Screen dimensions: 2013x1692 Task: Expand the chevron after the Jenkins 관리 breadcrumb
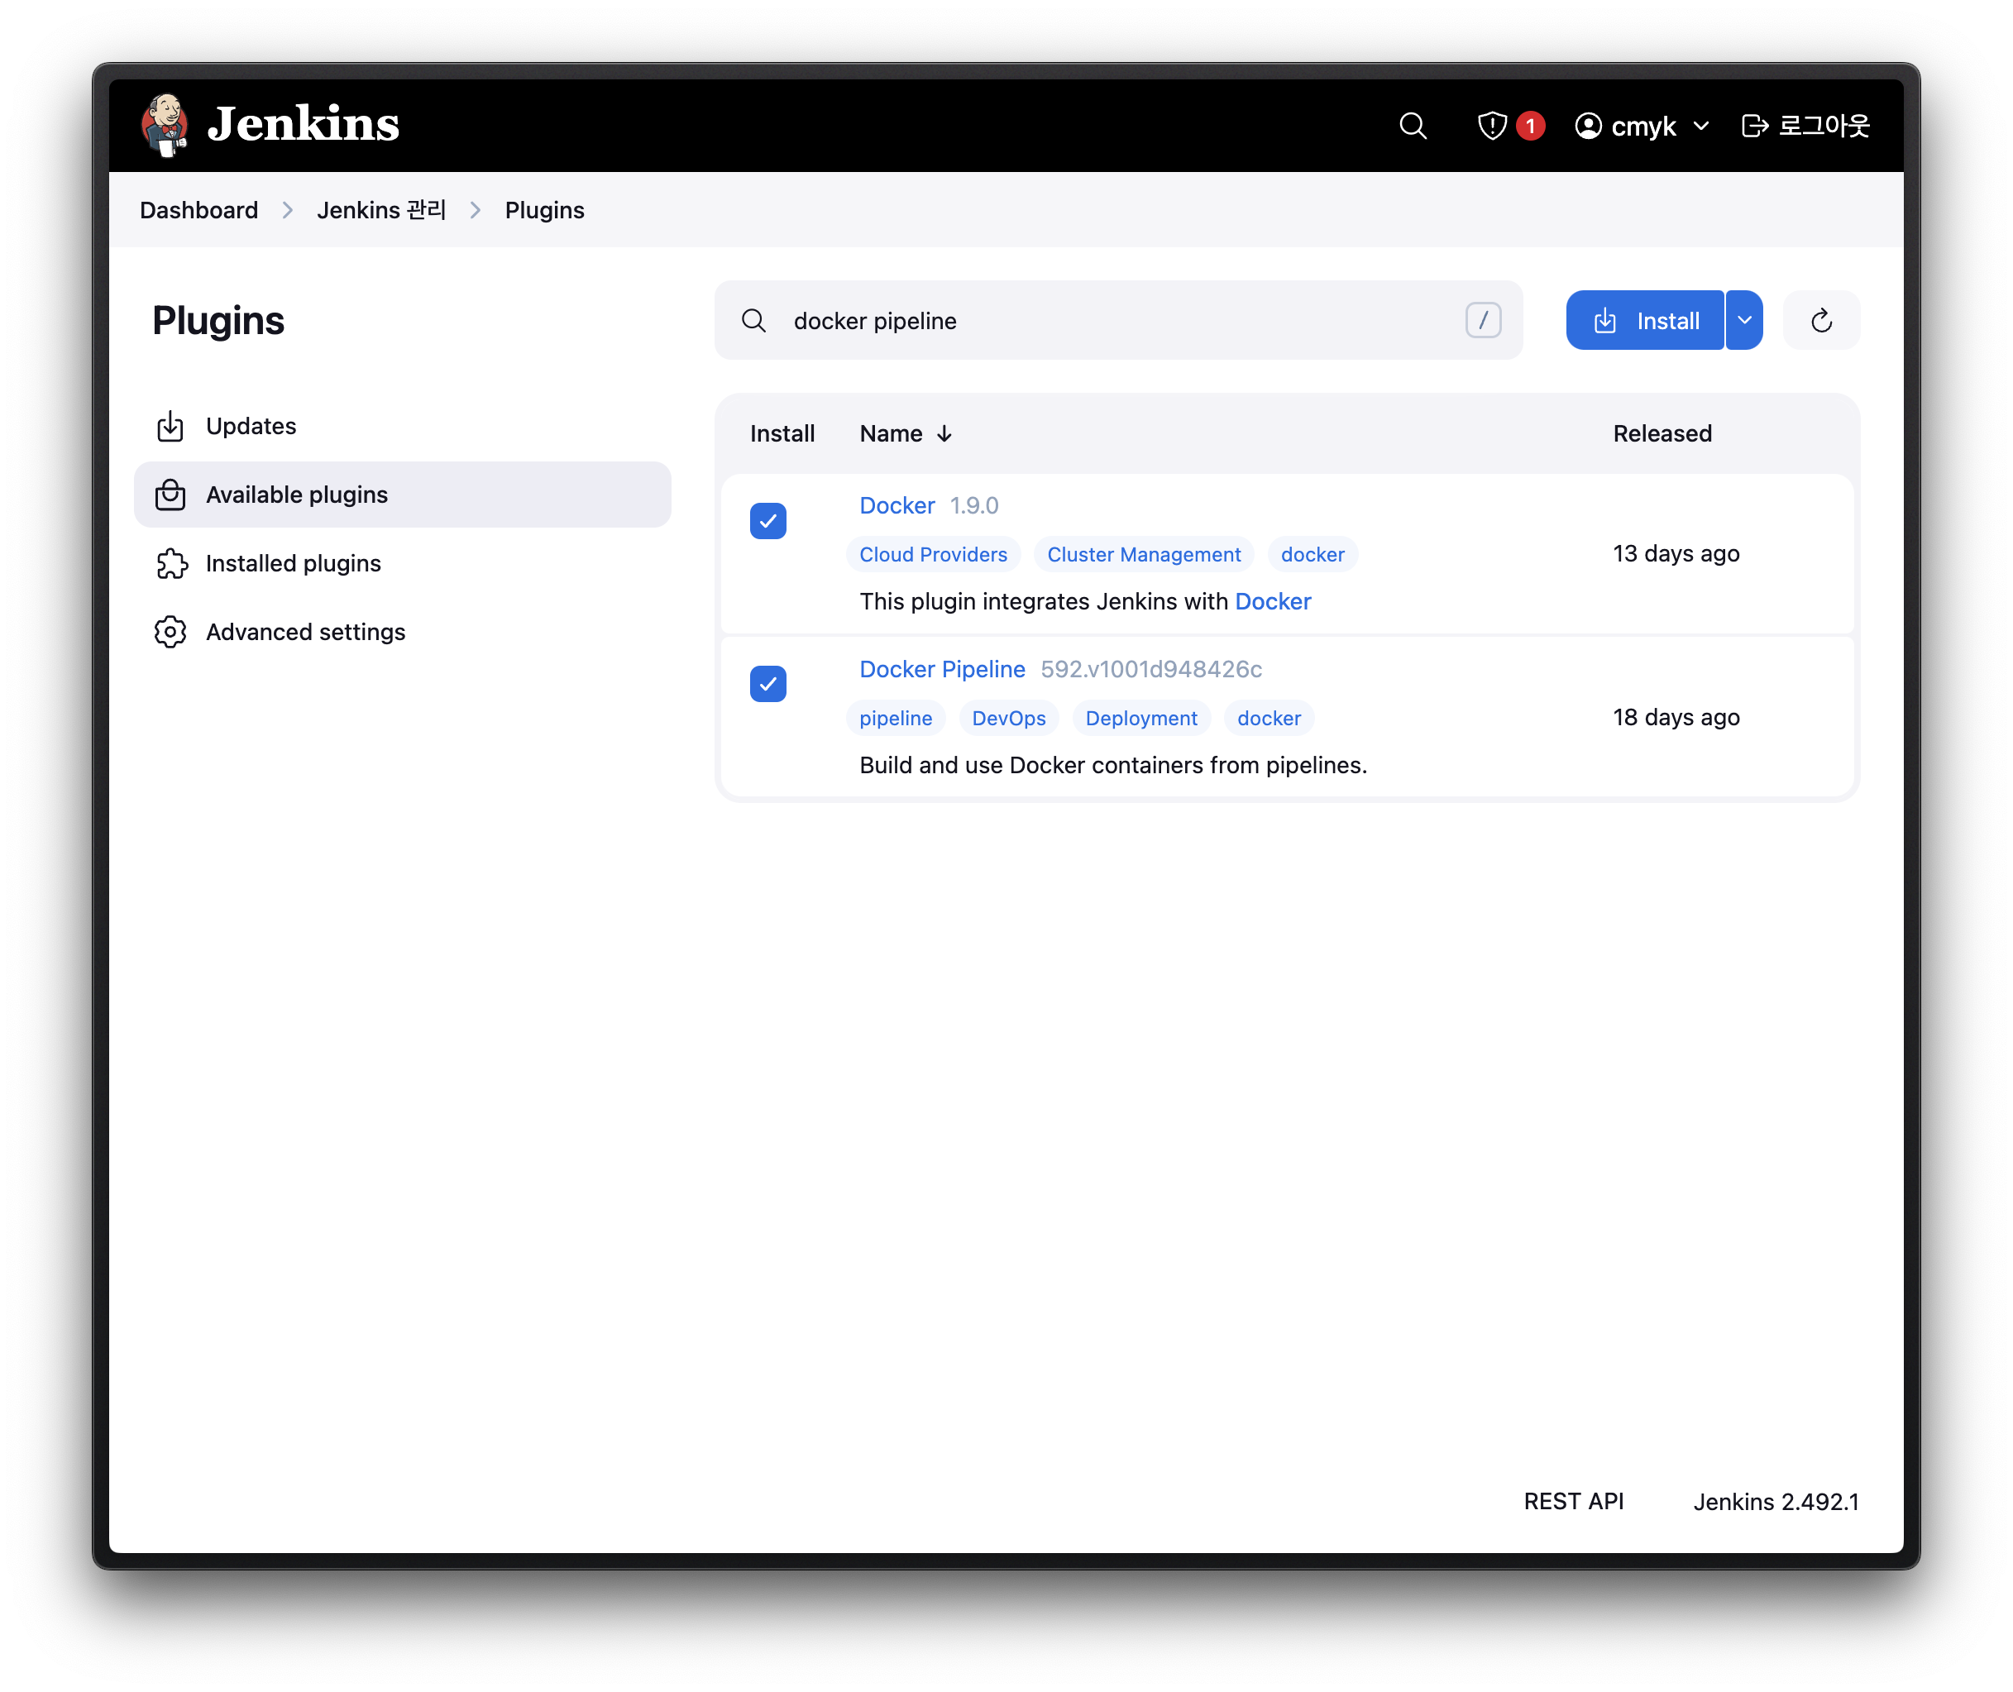tap(476, 210)
